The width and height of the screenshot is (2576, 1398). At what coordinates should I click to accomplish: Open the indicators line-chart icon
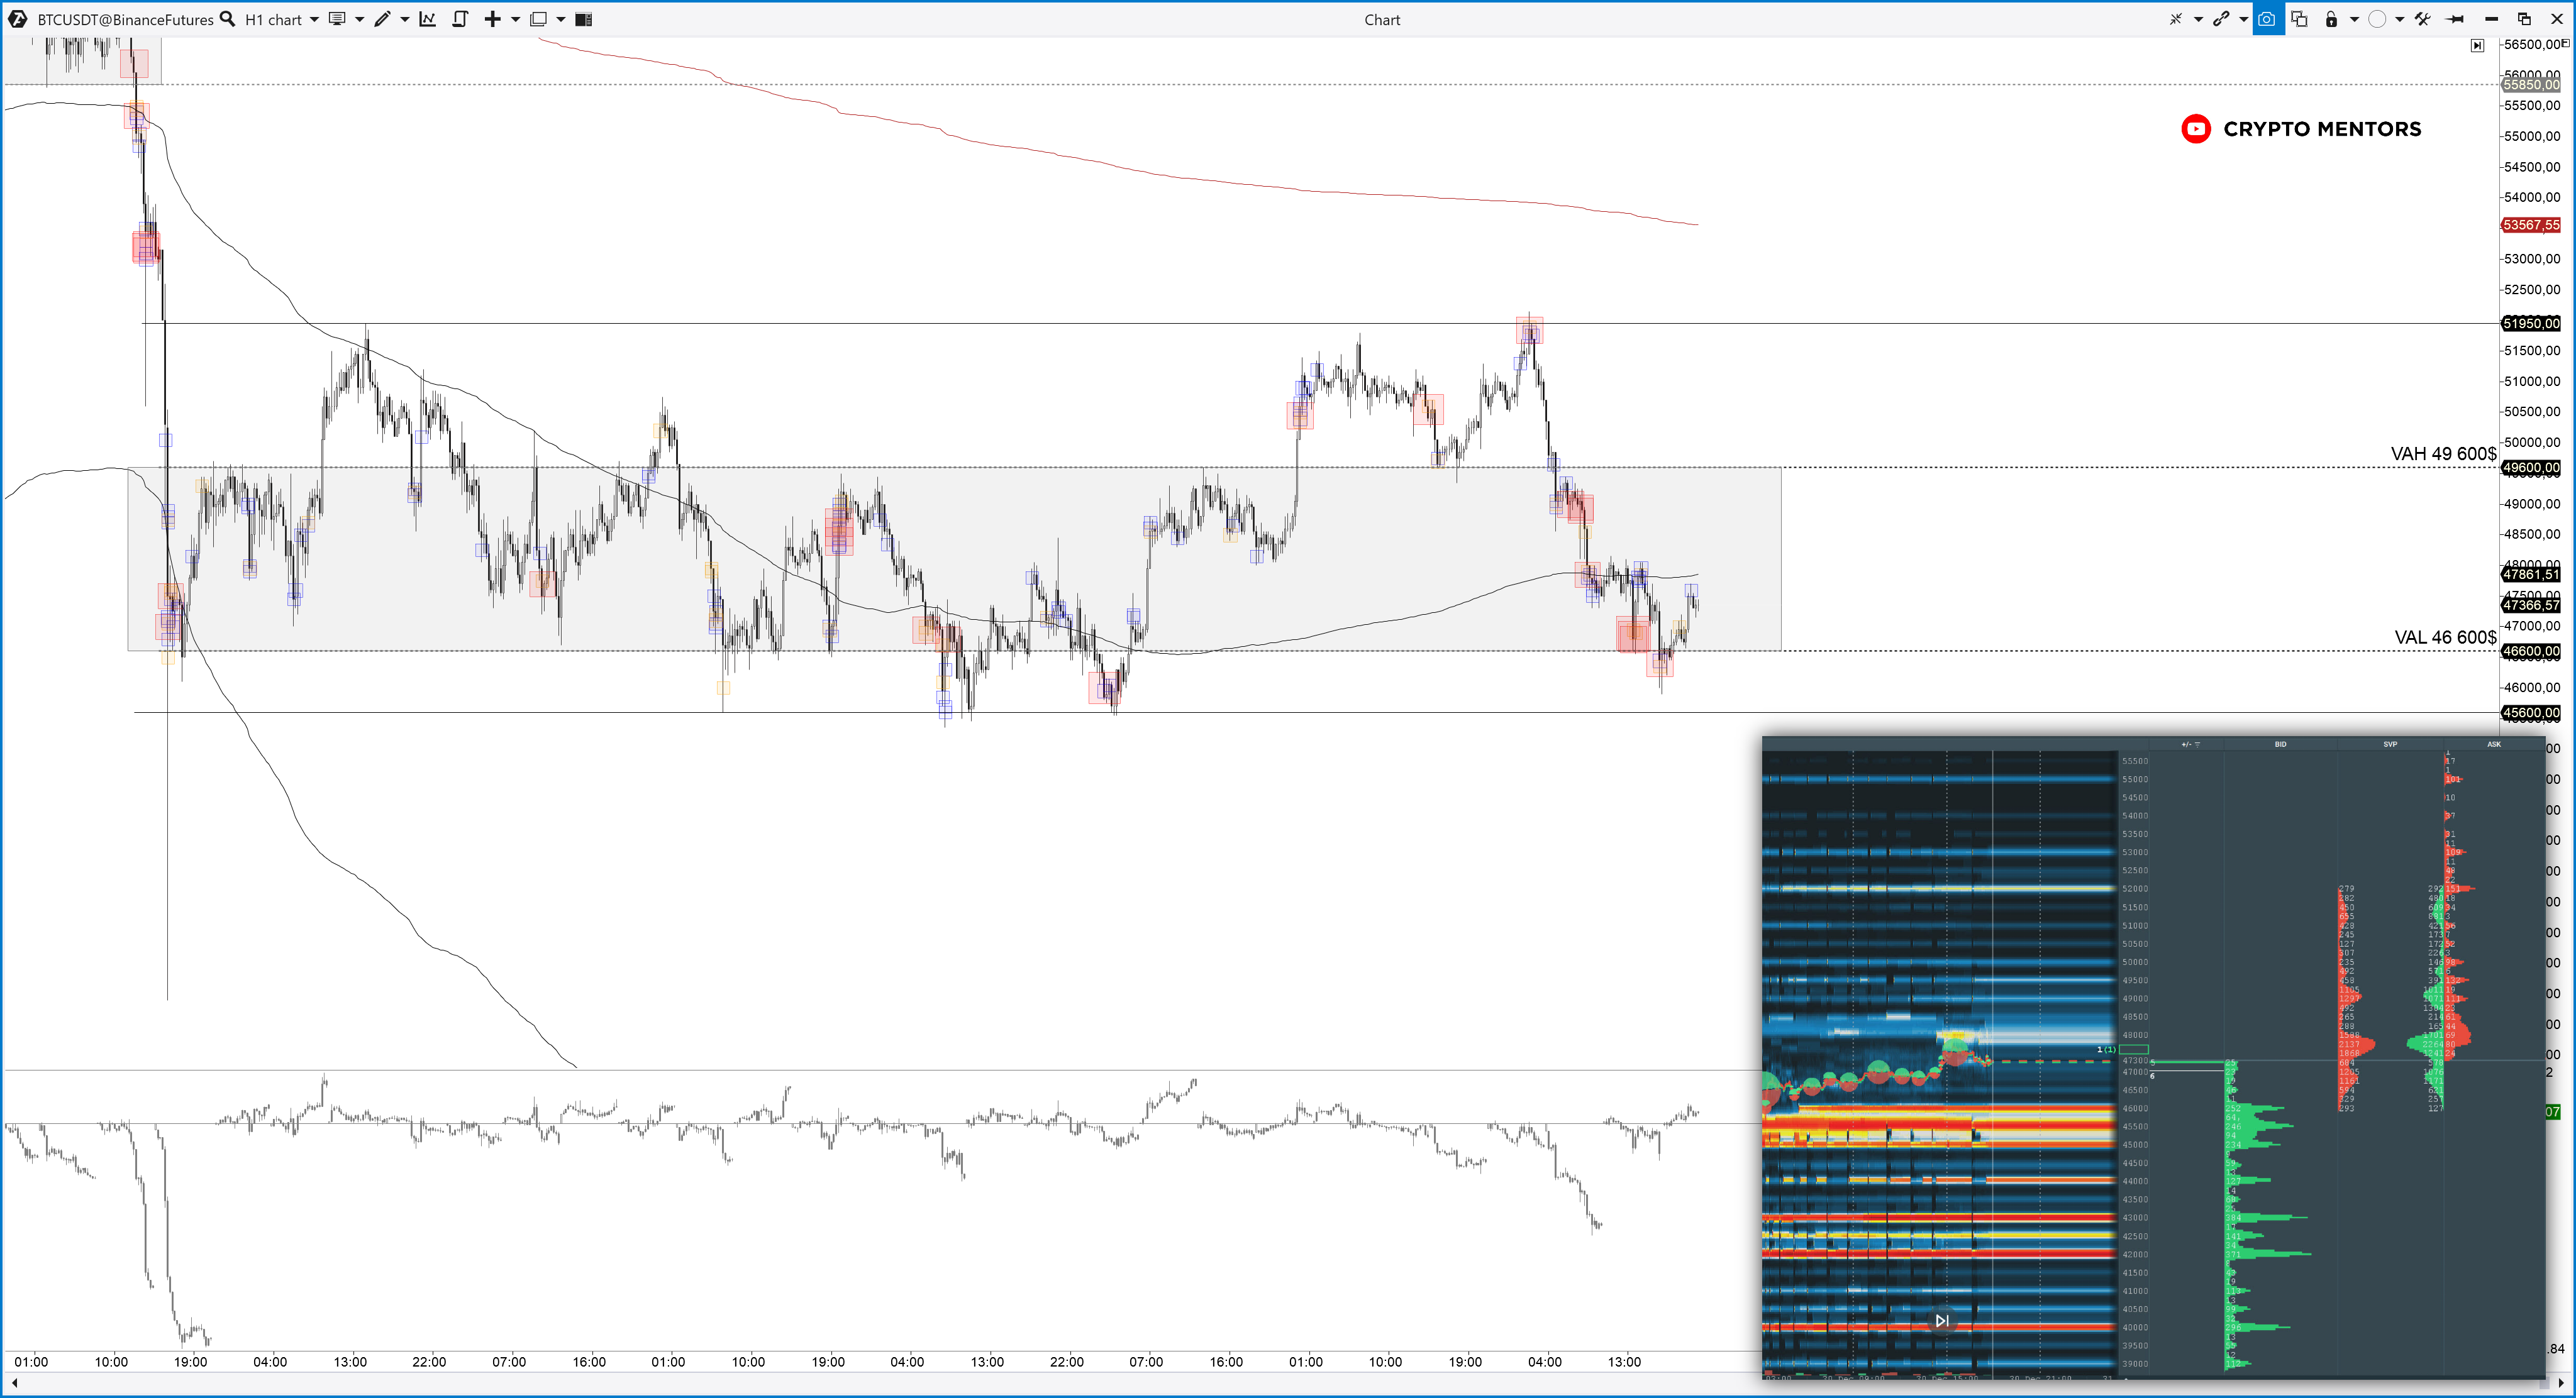pos(427,19)
